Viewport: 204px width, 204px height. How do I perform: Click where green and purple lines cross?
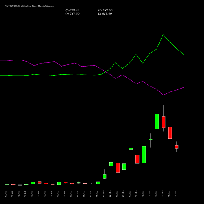point(106,71)
